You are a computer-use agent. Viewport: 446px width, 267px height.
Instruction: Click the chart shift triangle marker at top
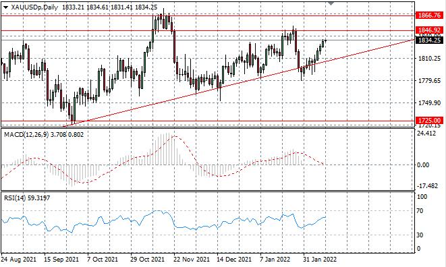[331, 3]
